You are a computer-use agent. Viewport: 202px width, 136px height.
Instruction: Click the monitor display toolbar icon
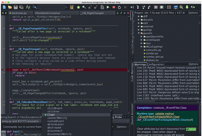(x=175, y=7)
